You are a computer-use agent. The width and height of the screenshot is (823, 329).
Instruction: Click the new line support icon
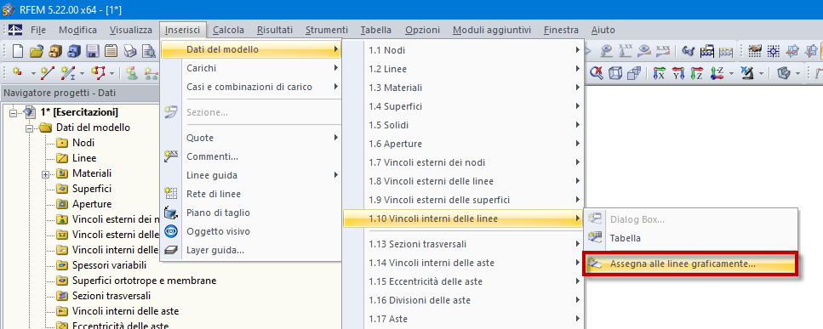tap(151, 73)
